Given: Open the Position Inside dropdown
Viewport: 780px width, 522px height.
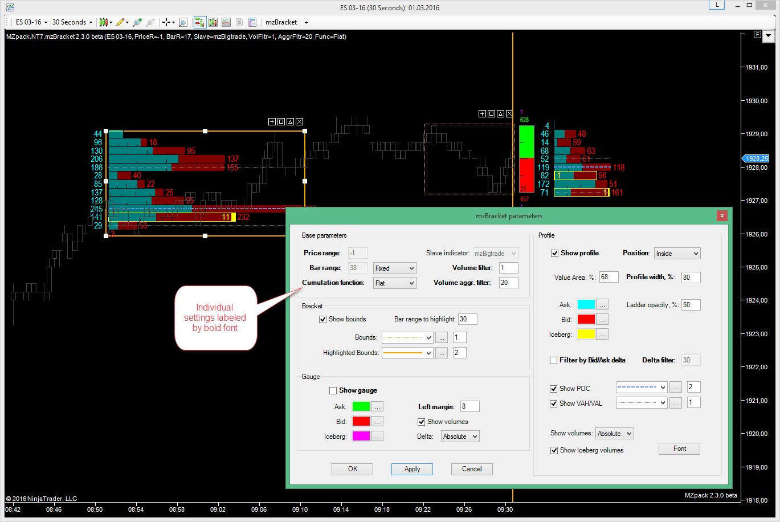Looking at the screenshot, I should (x=677, y=253).
